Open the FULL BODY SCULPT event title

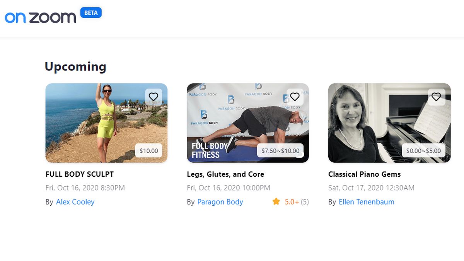pos(80,174)
